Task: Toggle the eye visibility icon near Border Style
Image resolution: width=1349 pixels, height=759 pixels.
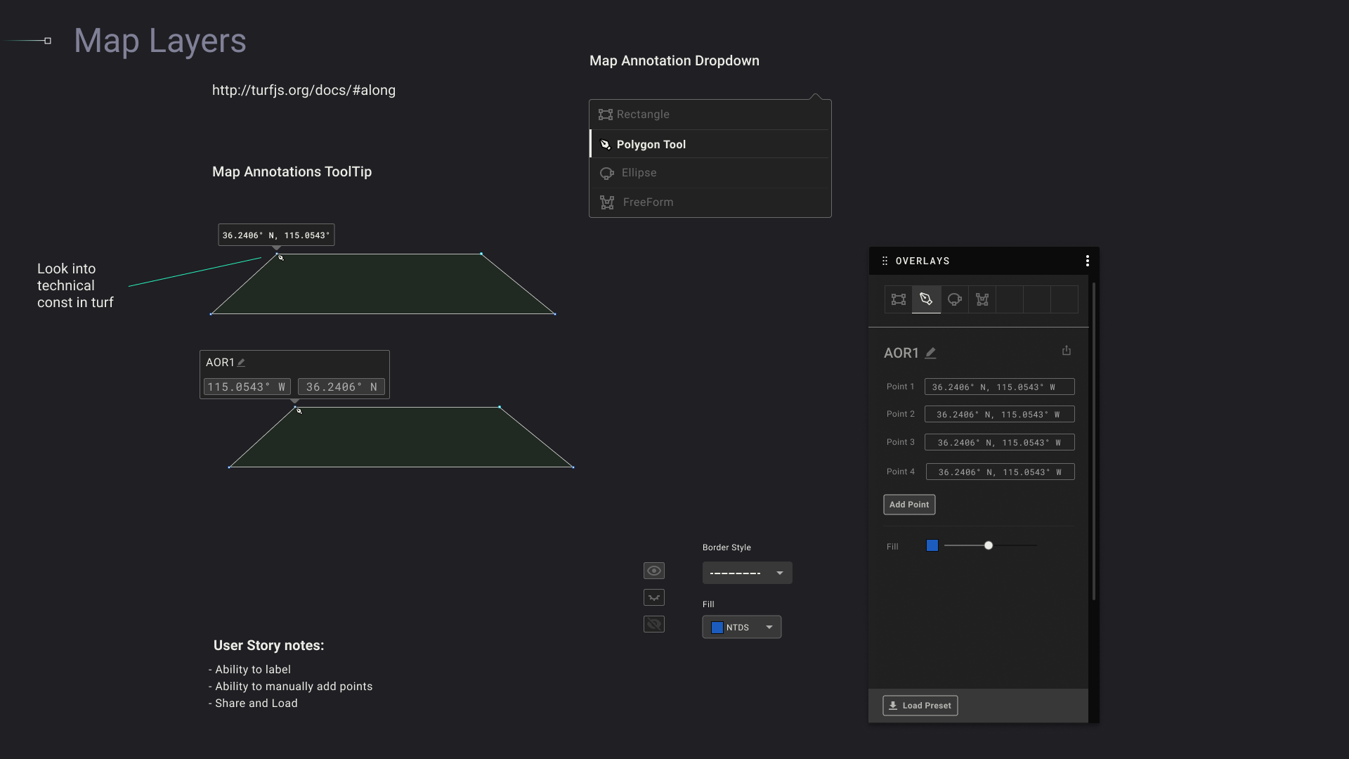Action: point(653,571)
